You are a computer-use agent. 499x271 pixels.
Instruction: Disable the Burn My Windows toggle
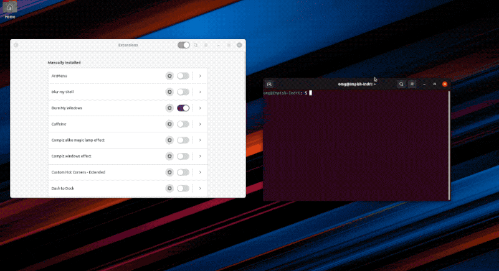pos(183,108)
